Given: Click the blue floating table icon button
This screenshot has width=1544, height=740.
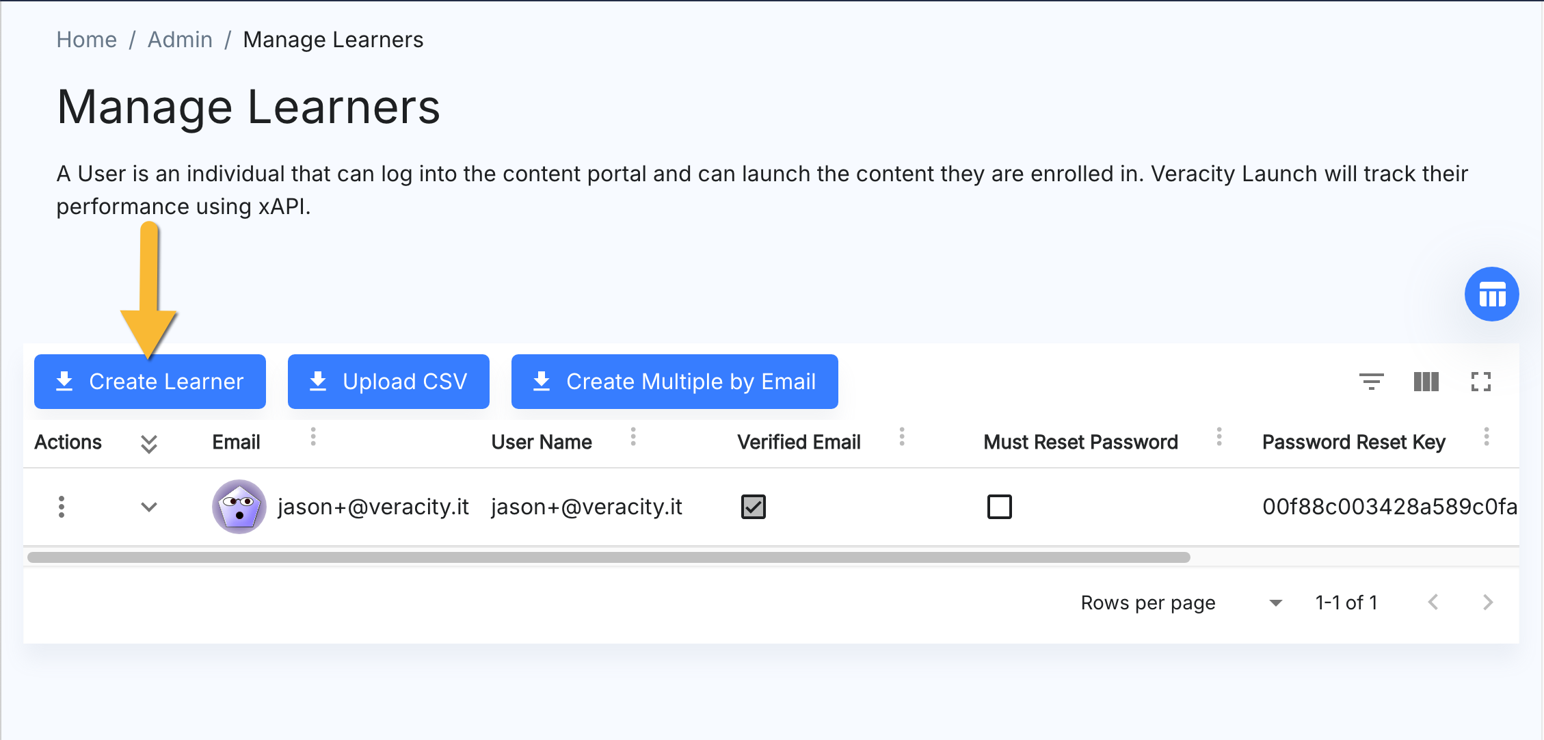Looking at the screenshot, I should click(x=1491, y=295).
